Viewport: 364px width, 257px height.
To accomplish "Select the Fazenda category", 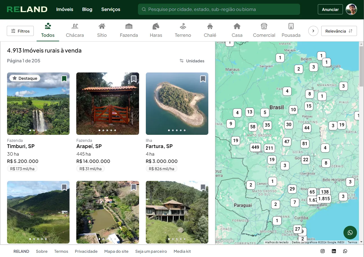I will pyautogui.click(x=129, y=30).
